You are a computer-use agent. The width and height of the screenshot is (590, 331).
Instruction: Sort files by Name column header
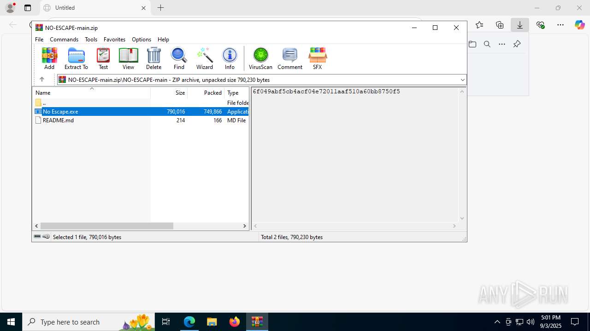point(91,93)
